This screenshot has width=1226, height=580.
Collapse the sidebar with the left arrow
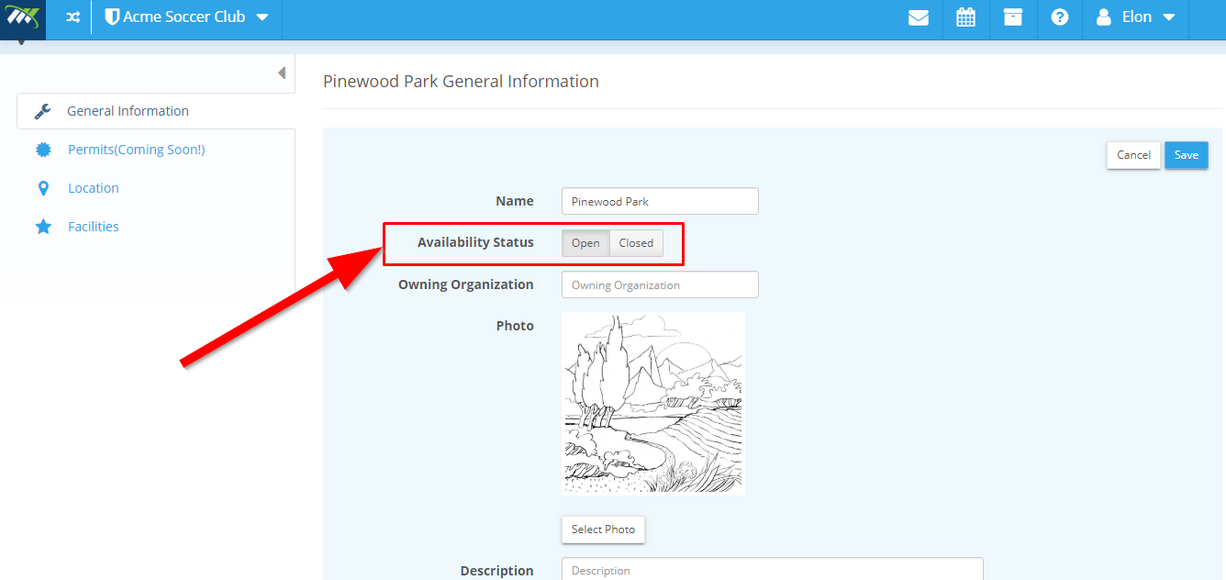(282, 72)
